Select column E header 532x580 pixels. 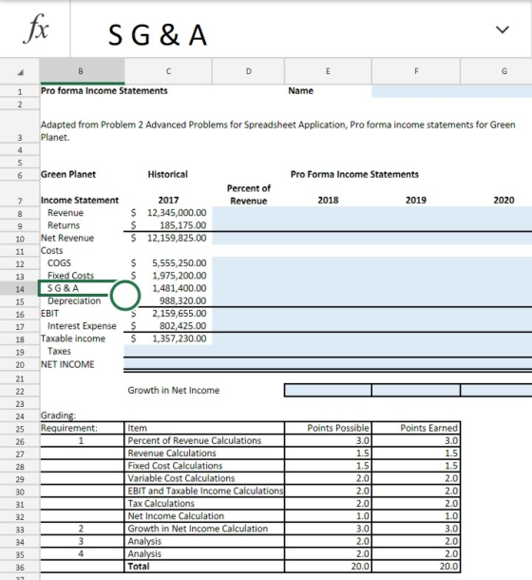[x=328, y=71]
